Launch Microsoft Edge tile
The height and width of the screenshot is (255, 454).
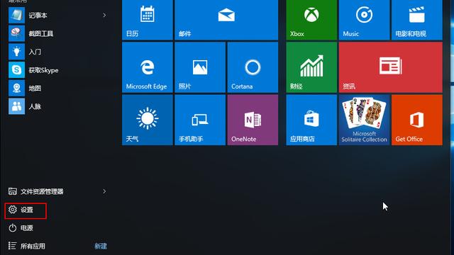[148, 67]
